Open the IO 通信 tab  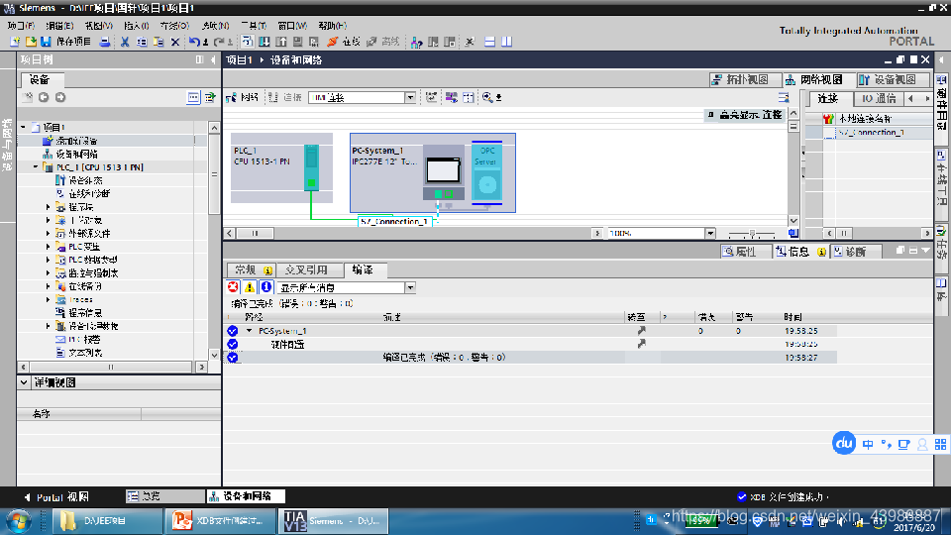879,98
